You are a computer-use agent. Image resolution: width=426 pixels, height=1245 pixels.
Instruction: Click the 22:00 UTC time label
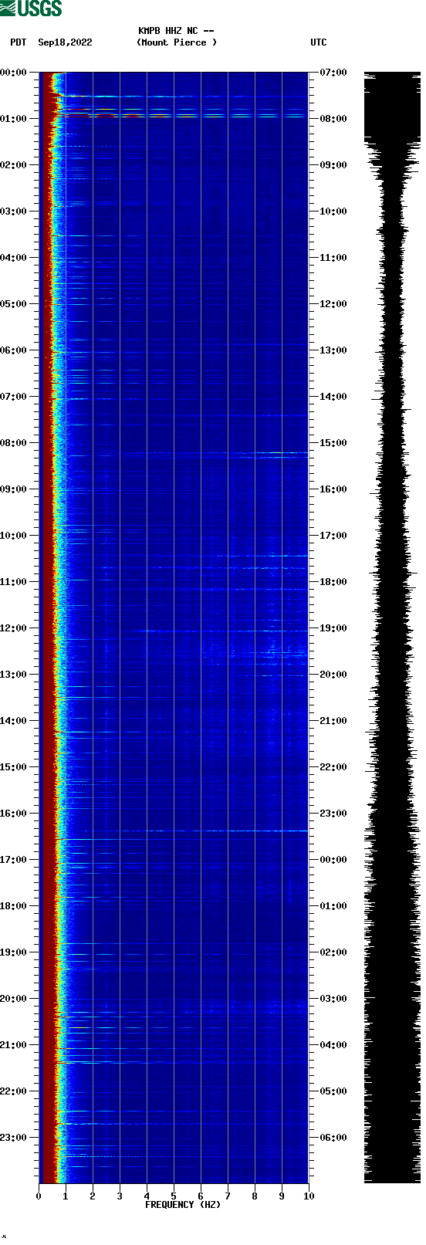click(333, 767)
